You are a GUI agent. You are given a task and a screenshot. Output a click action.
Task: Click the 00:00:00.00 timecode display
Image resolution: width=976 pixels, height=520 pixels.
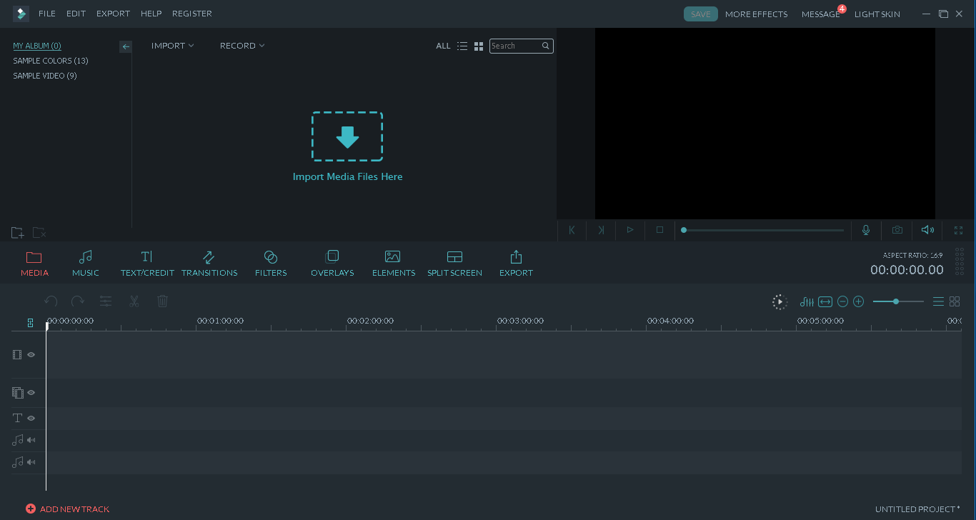click(x=907, y=270)
